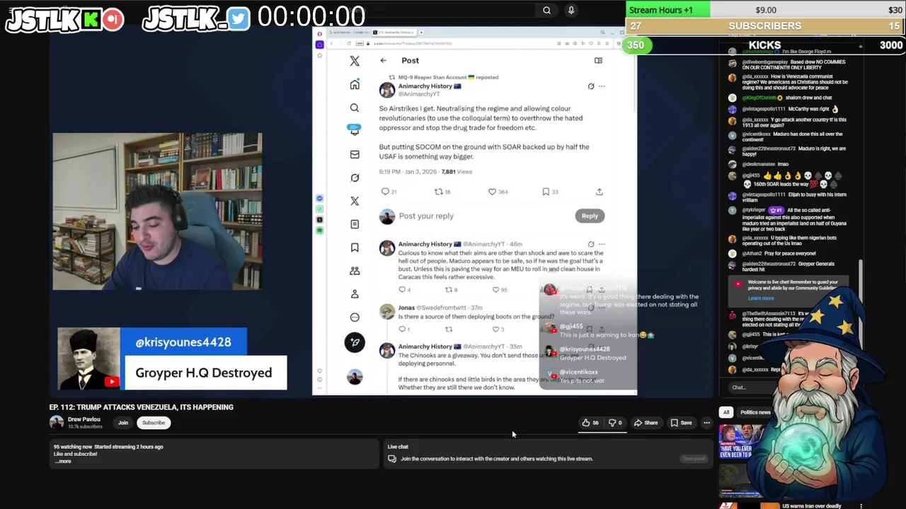This screenshot has height=509, width=906.
Task: Open Drew Pavlou channel name link
Action: tap(84, 419)
